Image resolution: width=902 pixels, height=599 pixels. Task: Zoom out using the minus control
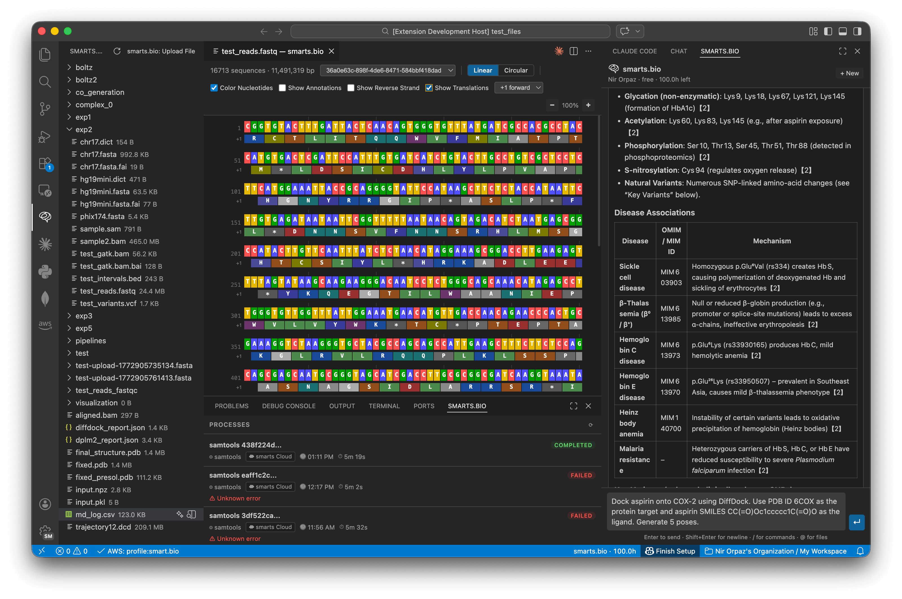[552, 105]
